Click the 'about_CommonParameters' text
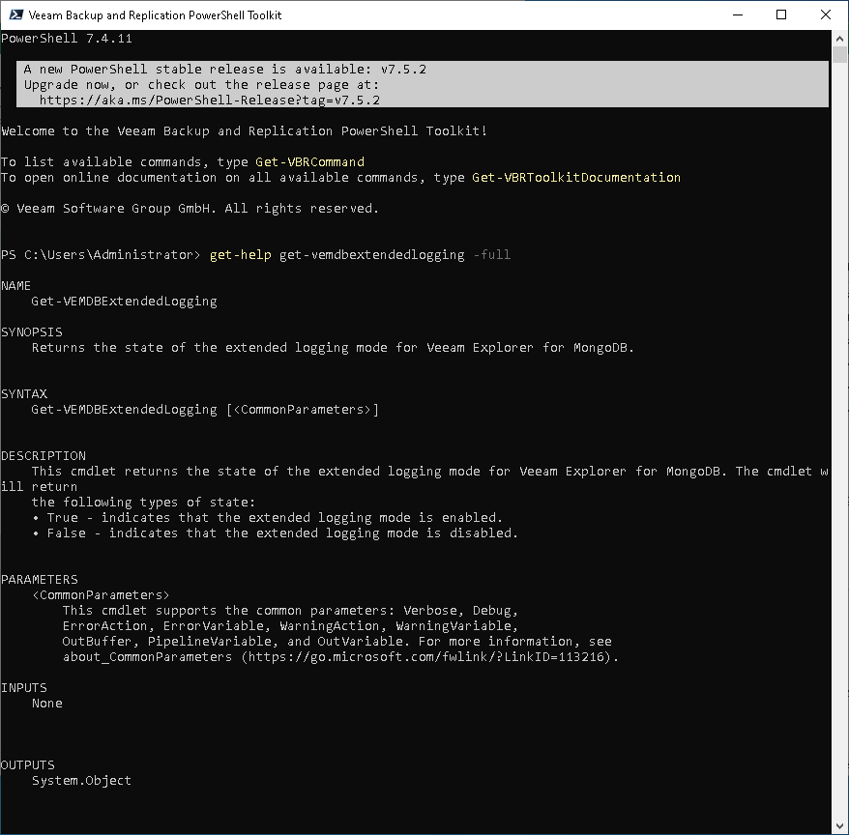This screenshot has height=835, width=849. tap(147, 657)
